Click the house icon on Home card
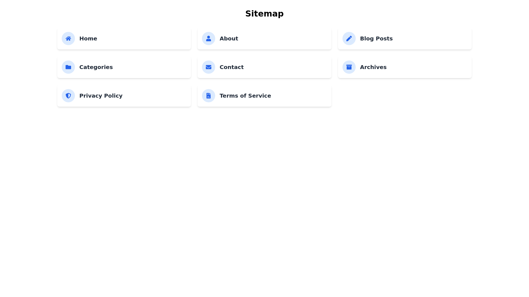 tap(68, 38)
